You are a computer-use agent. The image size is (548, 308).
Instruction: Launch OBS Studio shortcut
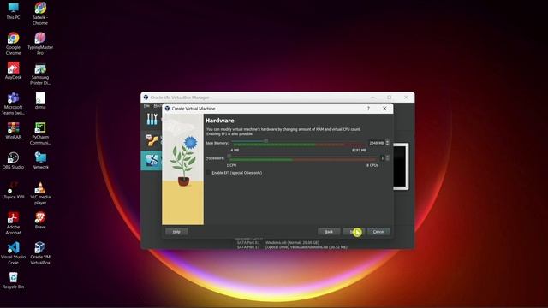click(14, 161)
